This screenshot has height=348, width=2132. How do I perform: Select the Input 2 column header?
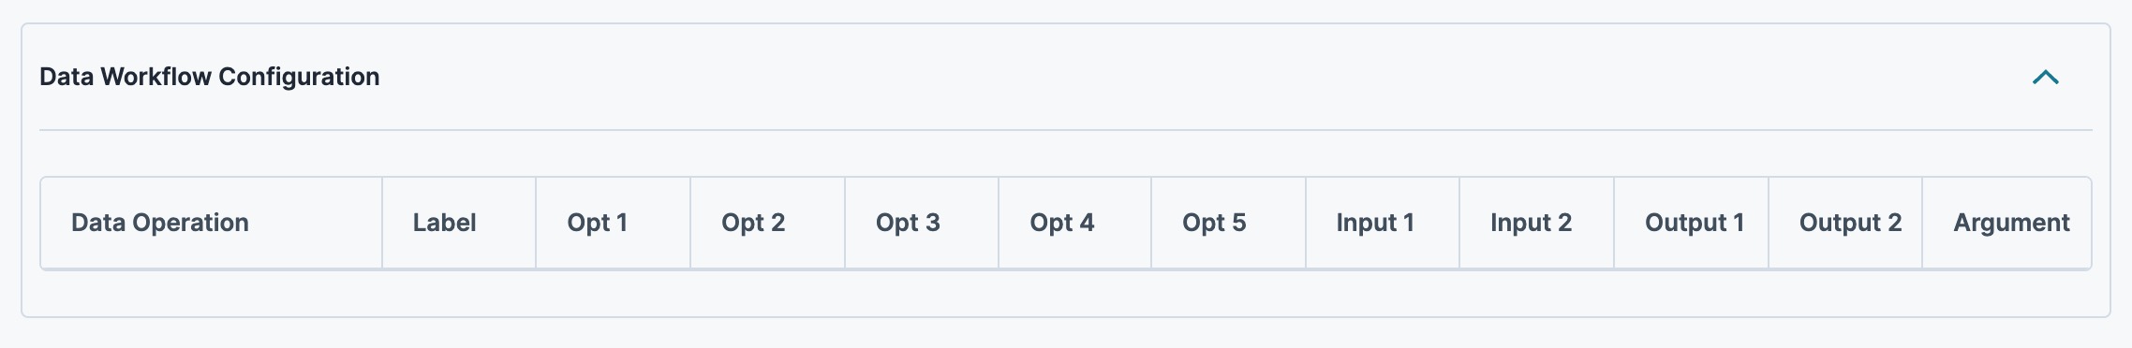click(1537, 223)
